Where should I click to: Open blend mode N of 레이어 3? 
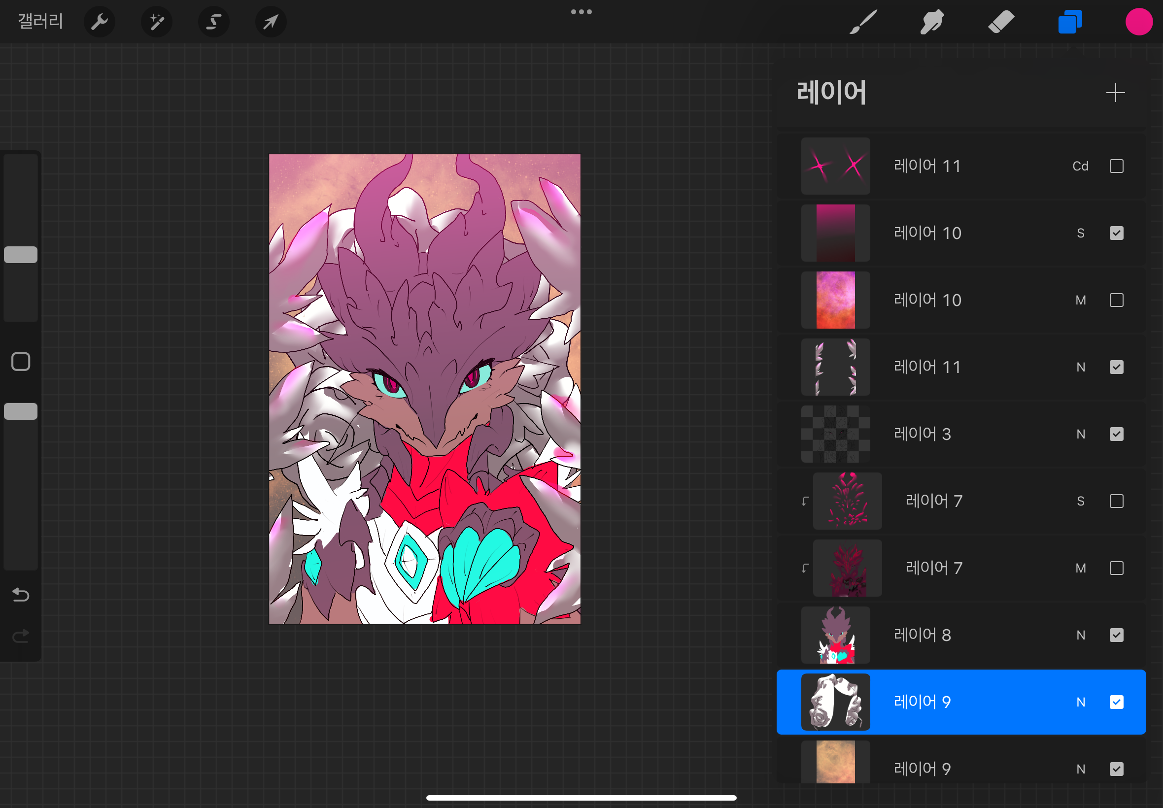pyautogui.click(x=1081, y=435)
